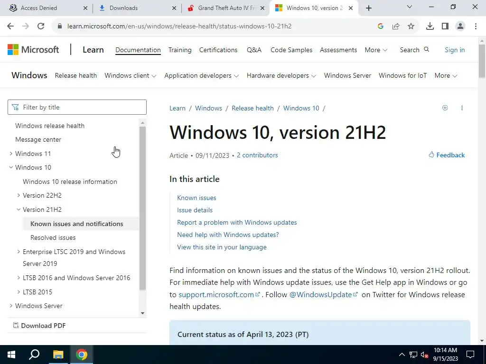Expand the Windows client dropdown

click(x=130, y=75)
